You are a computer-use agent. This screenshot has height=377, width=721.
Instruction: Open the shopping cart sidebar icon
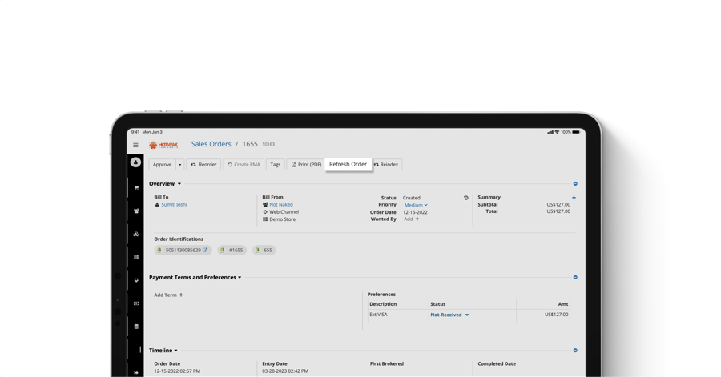[136, 188]
